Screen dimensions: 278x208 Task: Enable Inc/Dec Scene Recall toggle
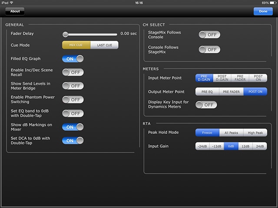[73, 72]
